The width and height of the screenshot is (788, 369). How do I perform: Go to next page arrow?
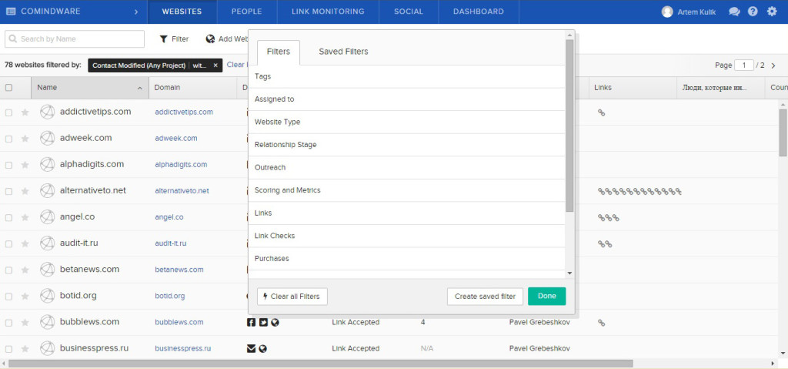775,65
